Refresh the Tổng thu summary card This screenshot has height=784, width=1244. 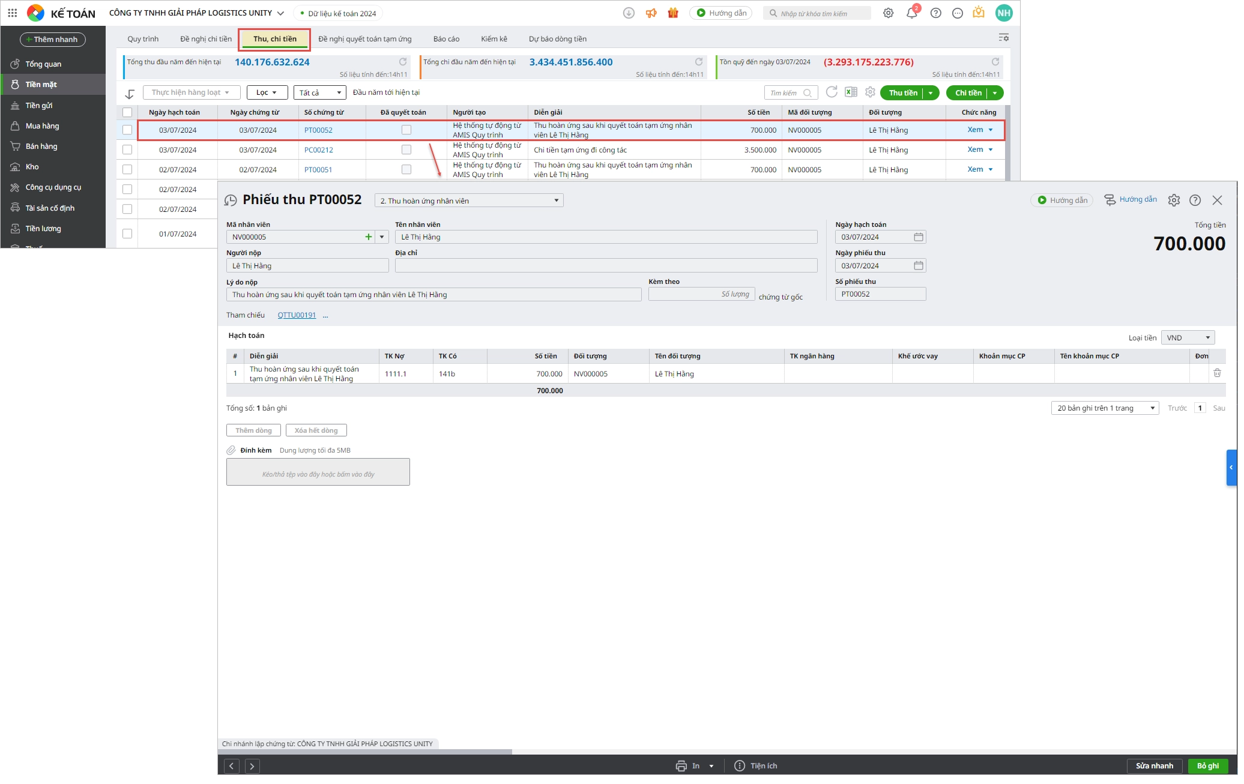(403, 62)
